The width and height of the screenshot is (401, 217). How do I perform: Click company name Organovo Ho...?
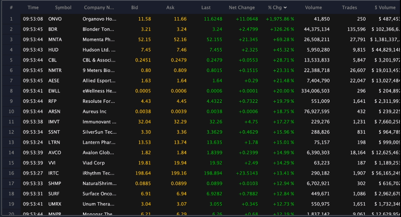[99, 19]
